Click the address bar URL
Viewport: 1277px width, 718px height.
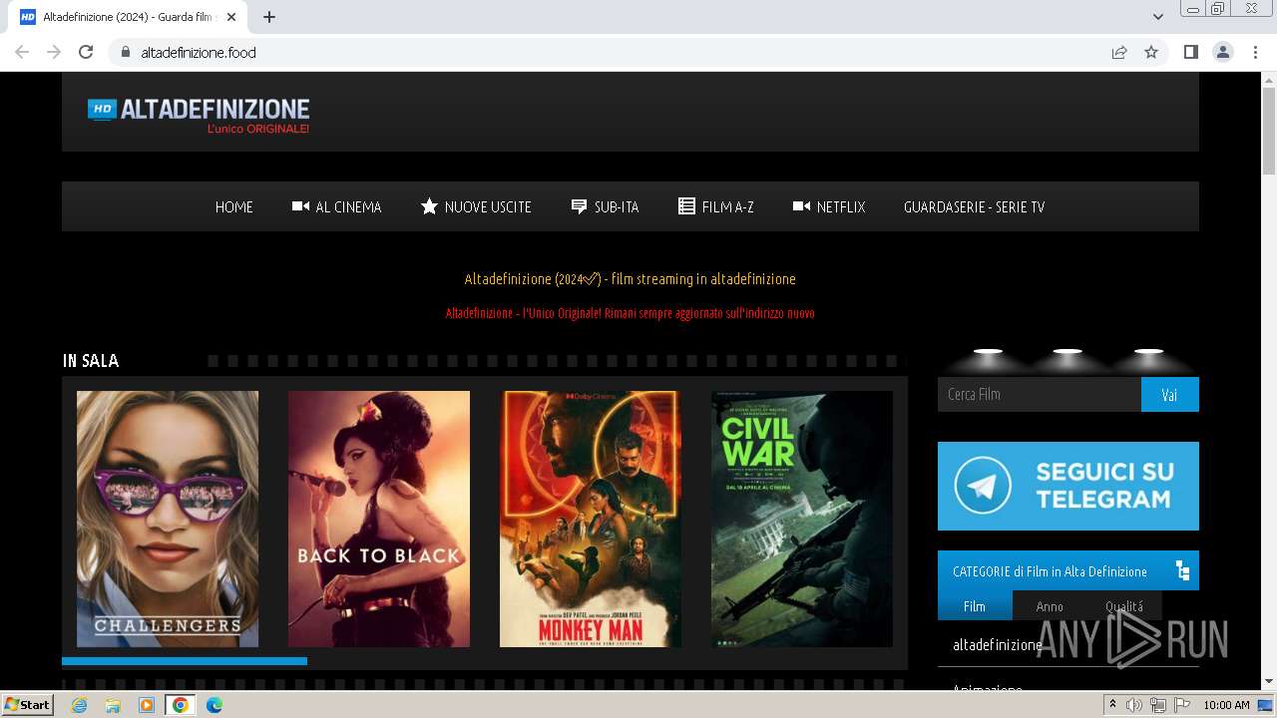coord(199,52)
